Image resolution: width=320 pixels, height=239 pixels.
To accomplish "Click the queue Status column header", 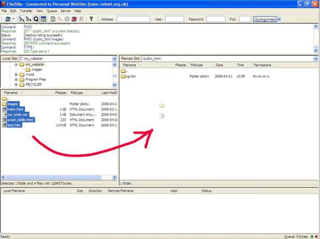I will point(230,191).
